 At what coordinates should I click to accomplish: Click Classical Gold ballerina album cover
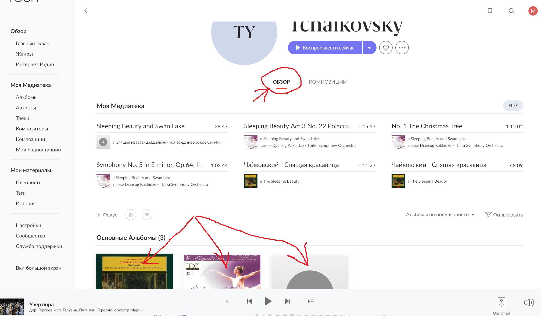[222, 272]
